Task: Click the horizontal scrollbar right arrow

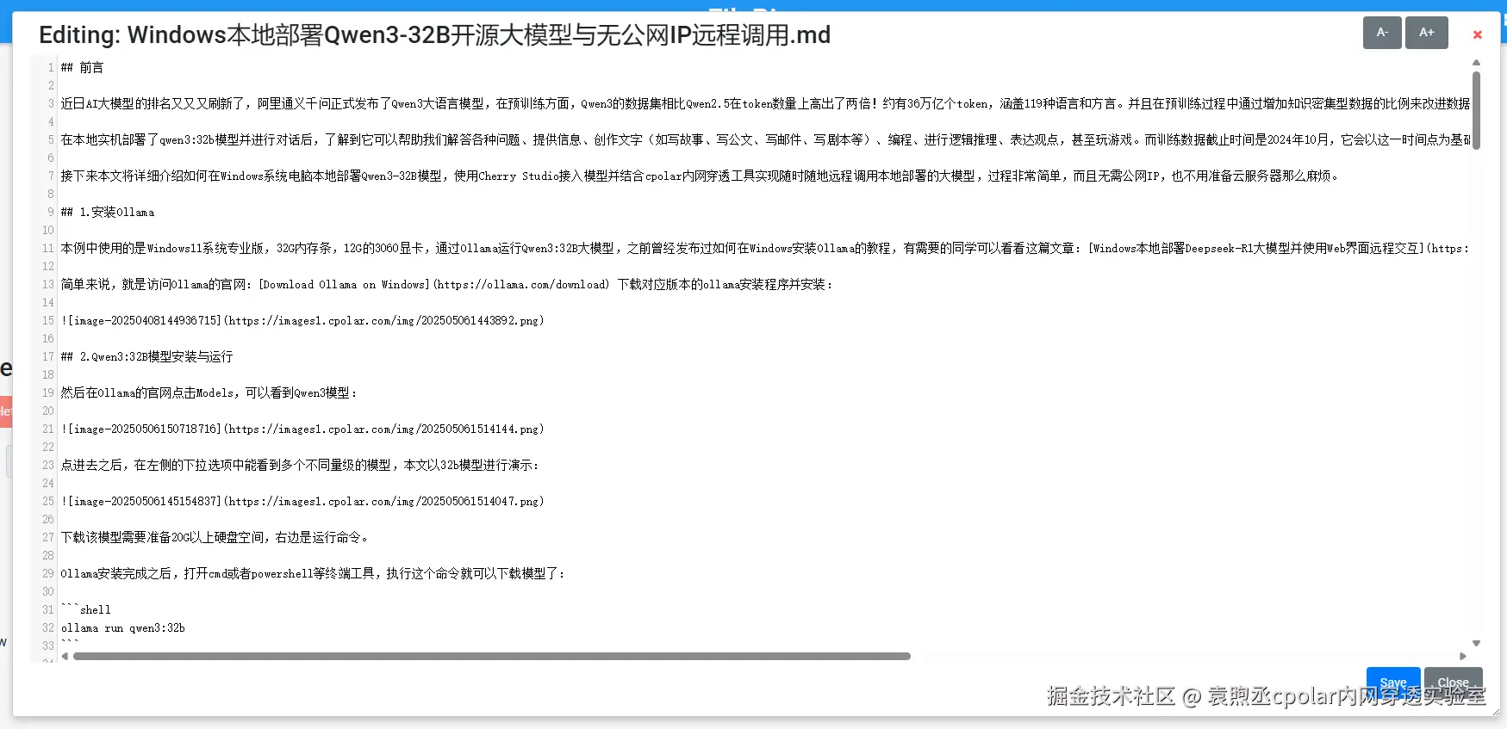Action: (1463, 656)
